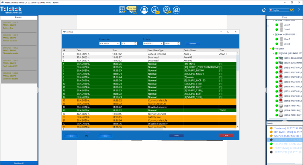The image size is (303, 165).
Task: Click the [002/2] ZONEMONIT module icon
Action: click(x=281, y=63)
